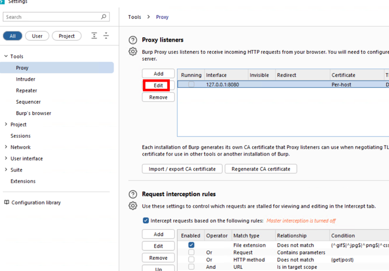Collapse the Tools tree section
The height and width of the screenshot is (271, 389).
(6, 56)
